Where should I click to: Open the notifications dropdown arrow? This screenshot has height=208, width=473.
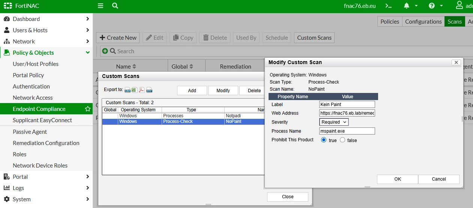click(416, 6)
